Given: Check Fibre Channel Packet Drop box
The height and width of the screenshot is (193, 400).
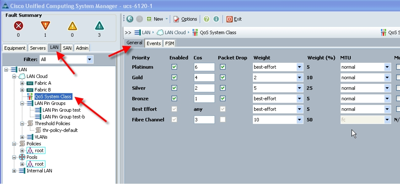Looking at the screenshot, I should pyautogui.click(x=223, y=119).
